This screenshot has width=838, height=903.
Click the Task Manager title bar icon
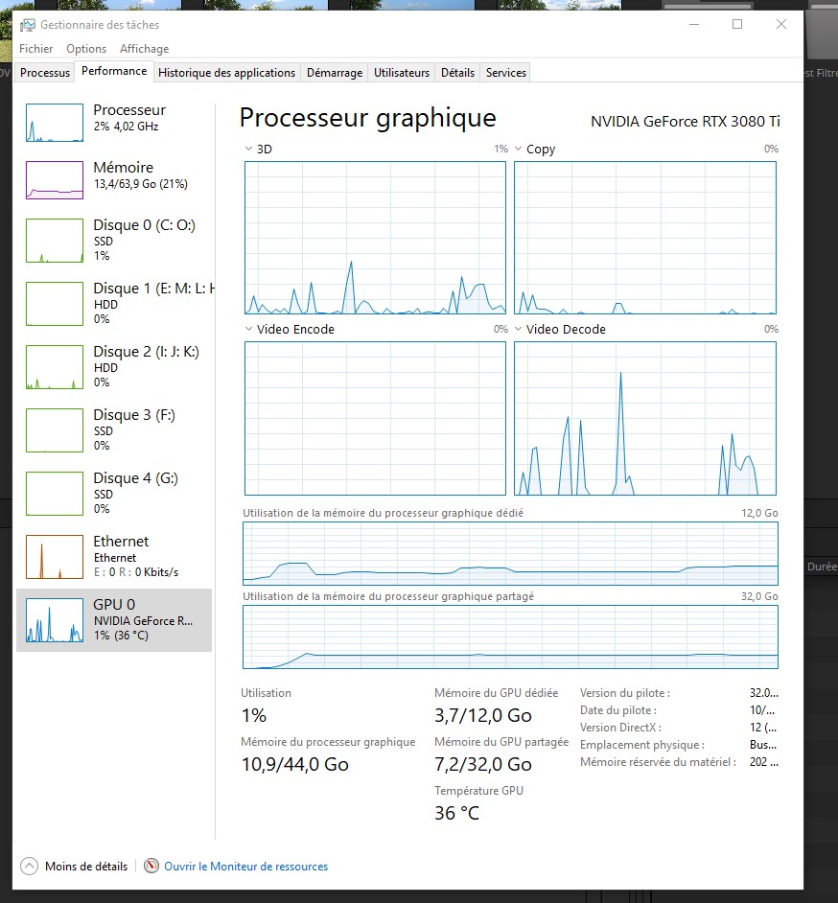27,25
